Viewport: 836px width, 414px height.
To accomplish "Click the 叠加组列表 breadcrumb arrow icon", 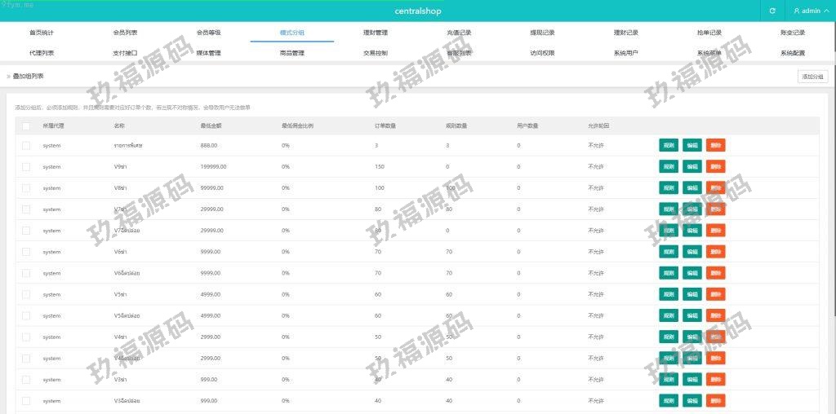I will [x=8, y=77].
